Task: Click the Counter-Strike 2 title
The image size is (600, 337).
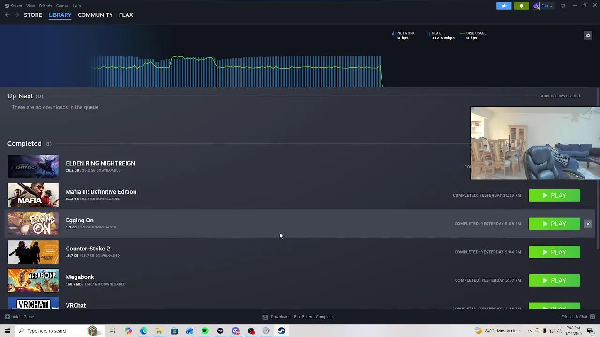Action: click(88, 249)
